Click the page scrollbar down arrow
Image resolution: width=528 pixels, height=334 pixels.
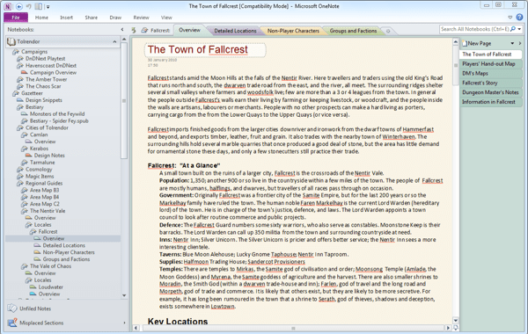456,320
